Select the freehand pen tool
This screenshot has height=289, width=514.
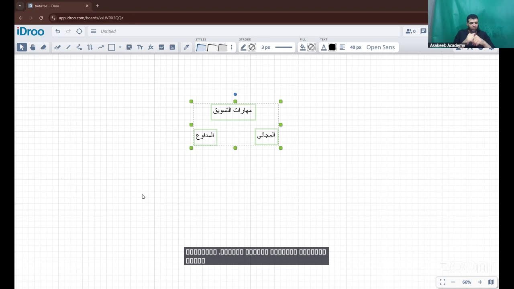pos(57,47)
